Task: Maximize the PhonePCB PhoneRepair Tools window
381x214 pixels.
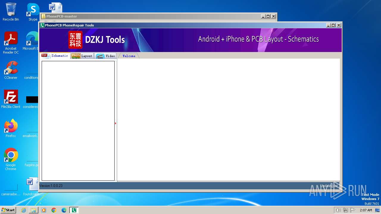Action: 333,25
